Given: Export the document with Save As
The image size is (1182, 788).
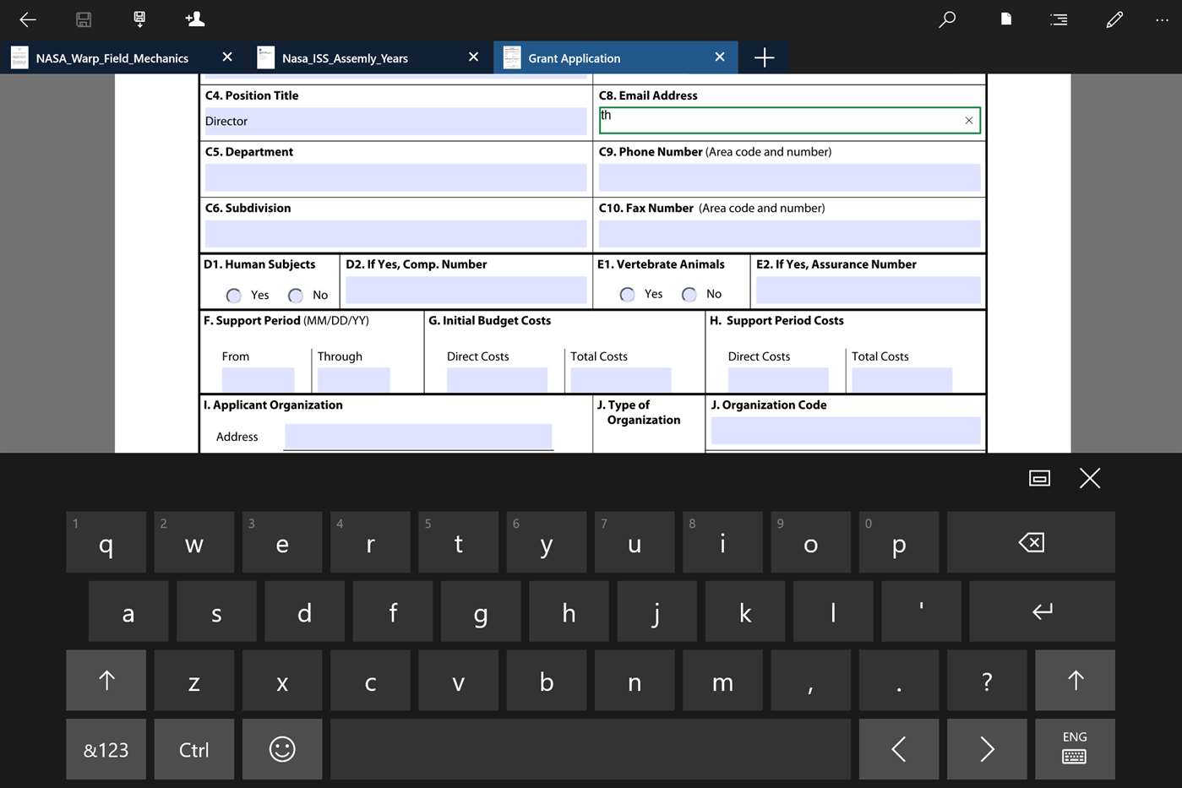Looking at the screenshot, I should coord(139,19).
